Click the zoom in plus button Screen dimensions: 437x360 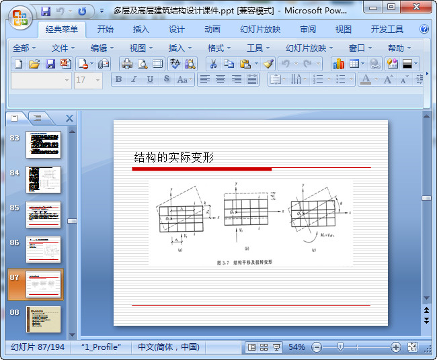tap(396, 347)
